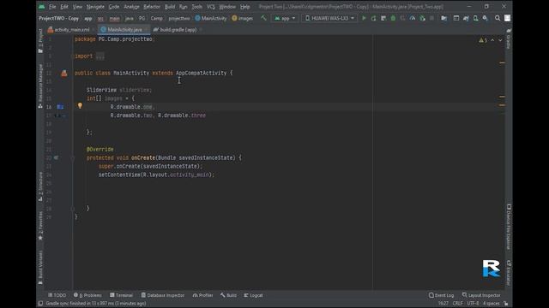Viewport: 549px width, 308px height.
Task: Open the Refactor menu
Action: click(152, 7)
